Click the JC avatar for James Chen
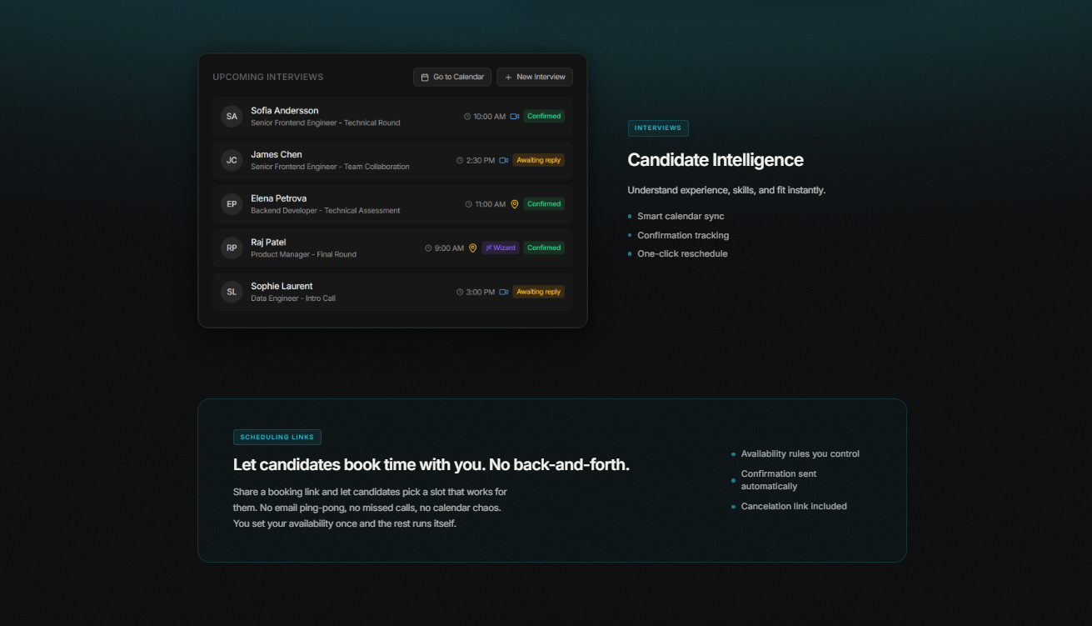This screenshot has height=626, width=1092. click(x=232, y=160)
